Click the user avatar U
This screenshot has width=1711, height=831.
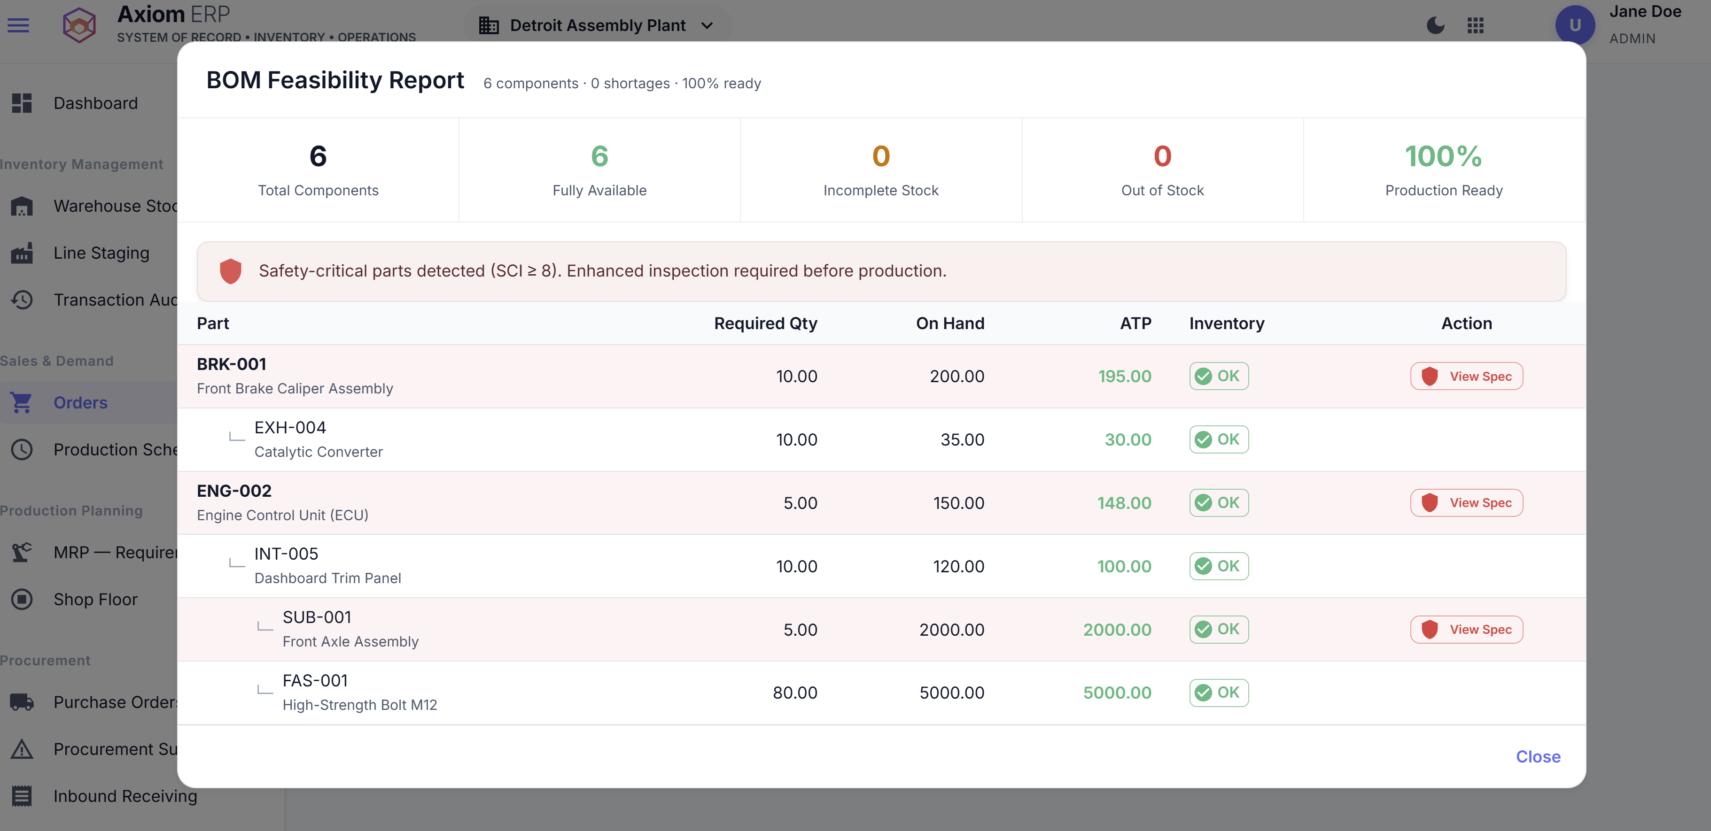[x=1575, y=25]
